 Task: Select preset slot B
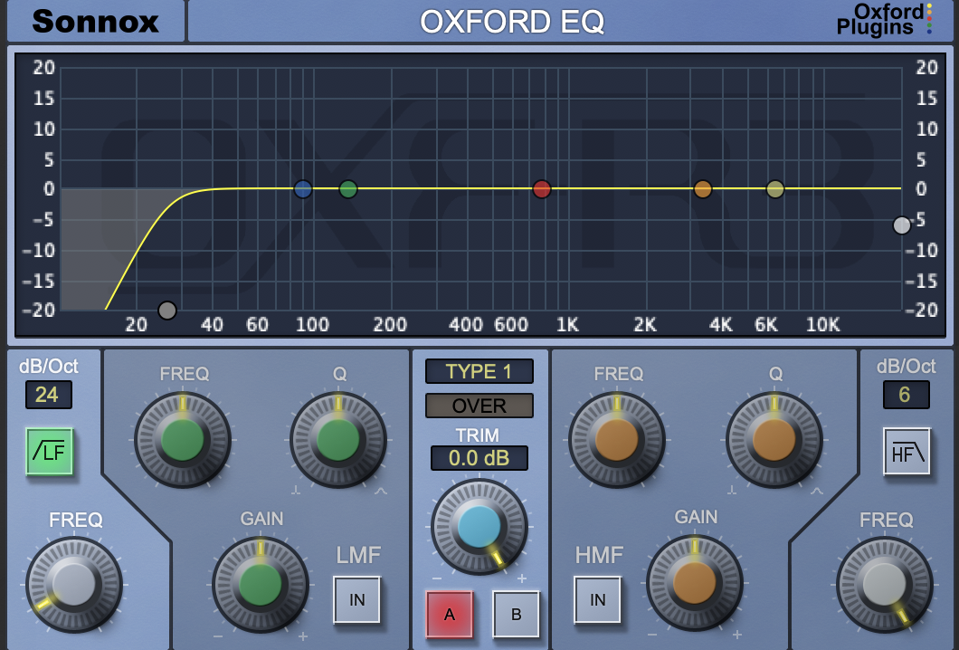click(517, 615)
